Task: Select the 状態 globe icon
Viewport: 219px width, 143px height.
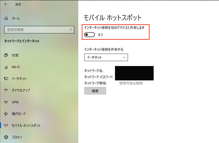Action: coord(6,55)
